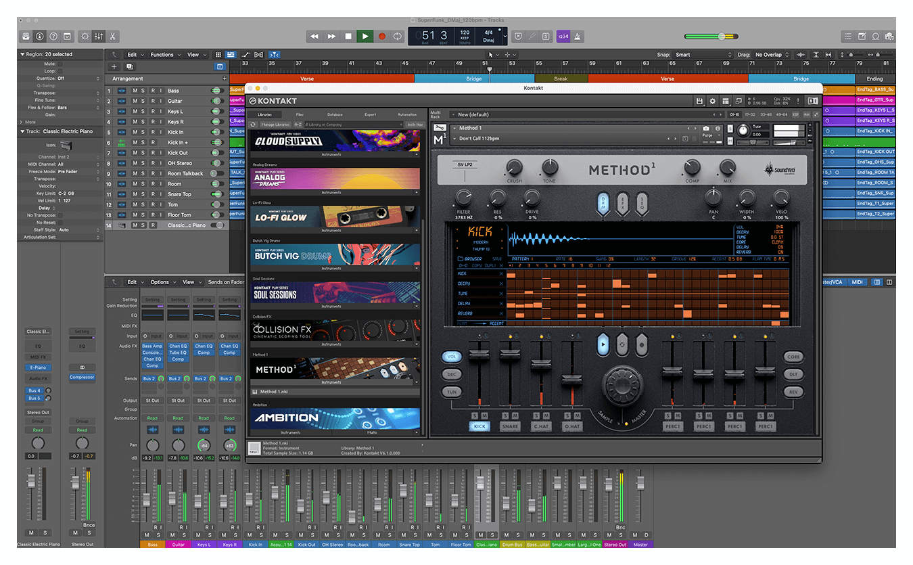913x565 pixels.
Task: Open the mixer Options menu
Action: (162, 282)
